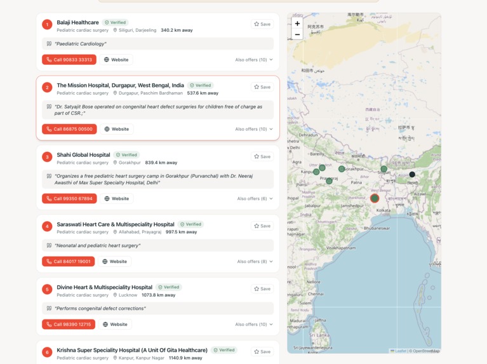Click 1073.8 km away distance
487x364 pixels.
tap(158, 295)
